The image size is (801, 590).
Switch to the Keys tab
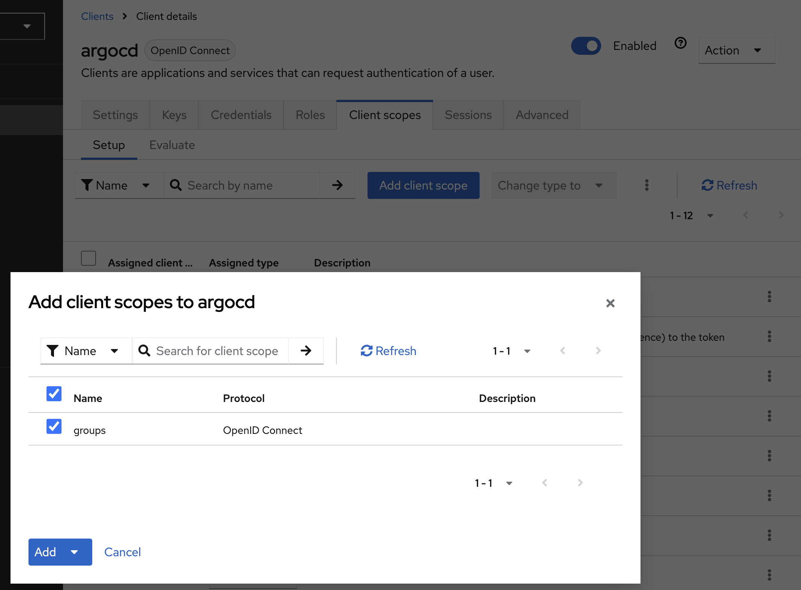click(x=174, y=115)
